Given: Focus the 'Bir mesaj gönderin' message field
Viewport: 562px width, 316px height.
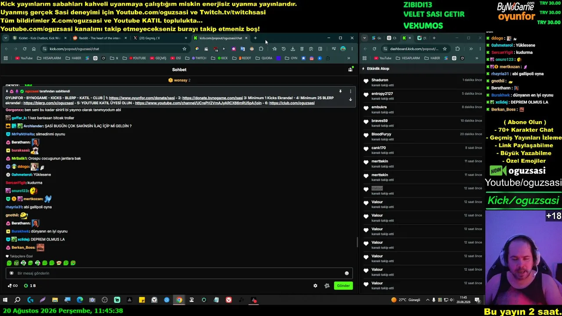Looking at the screenshot, I should point(179,273).
